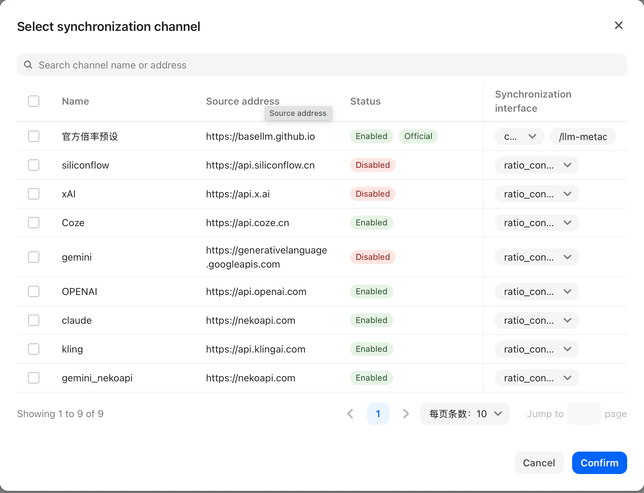644x493 pixels.
Task: Click nekoapi.com address in gemini_nekoapi row
Action: click(x=250, y=378)
